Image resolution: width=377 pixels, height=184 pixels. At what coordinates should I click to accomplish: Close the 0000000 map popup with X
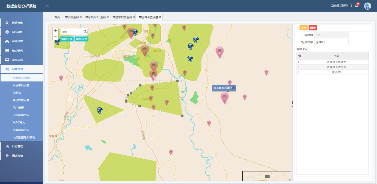point(234,88)
